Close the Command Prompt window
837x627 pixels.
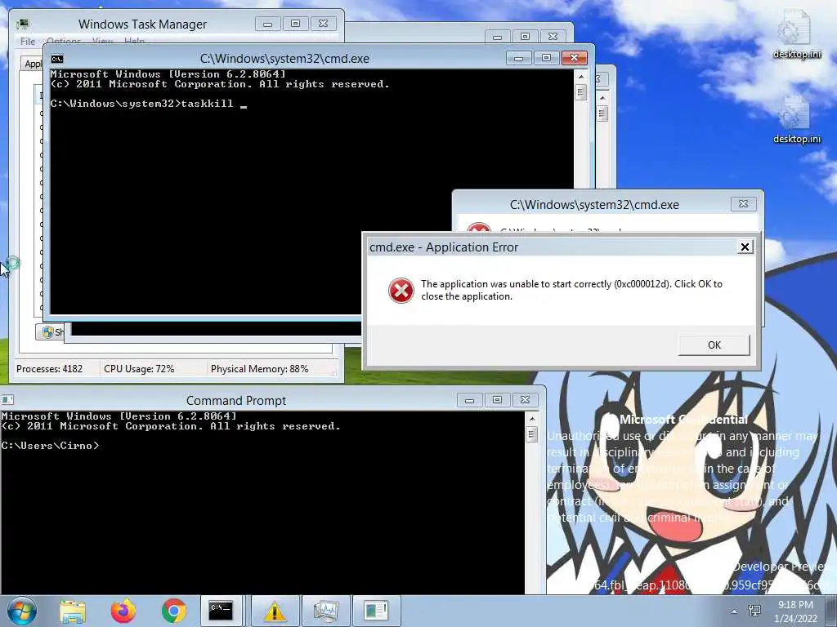click(x=525, y=400)
